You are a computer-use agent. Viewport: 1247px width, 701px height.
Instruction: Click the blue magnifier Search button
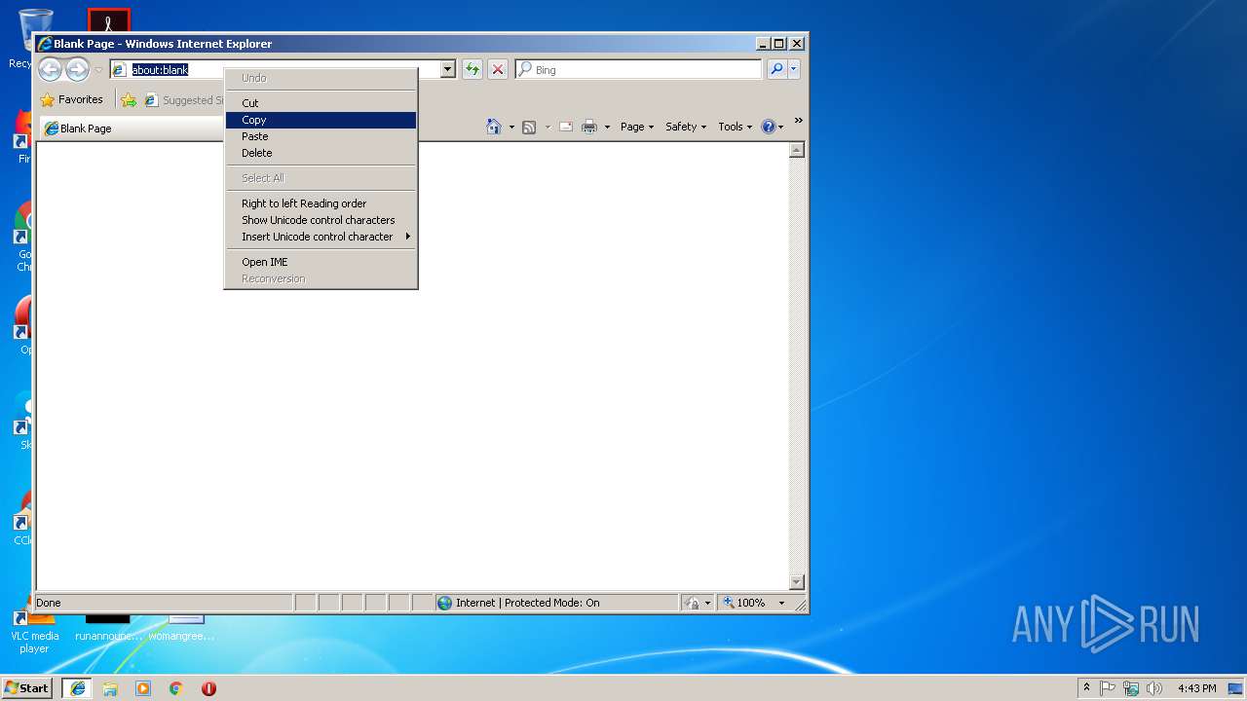776,69
